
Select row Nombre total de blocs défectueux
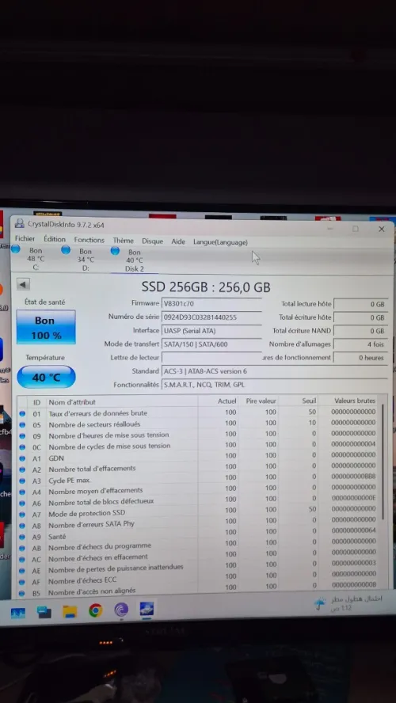[x=199, y=501]
